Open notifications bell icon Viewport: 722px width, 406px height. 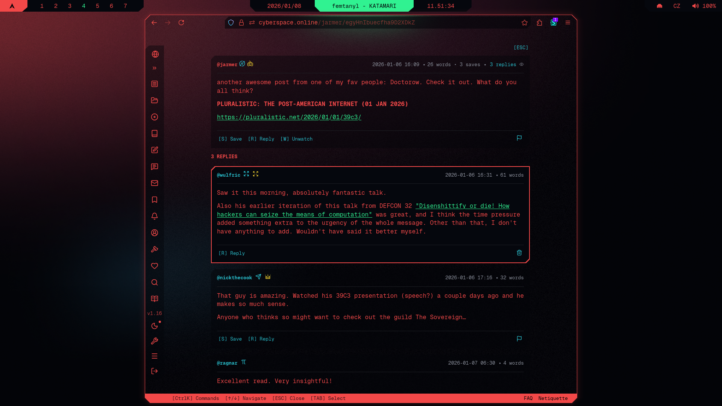tap(155, 216)
